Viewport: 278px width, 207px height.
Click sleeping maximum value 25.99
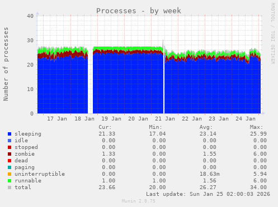pyautogui.click(x=258, y=134)
